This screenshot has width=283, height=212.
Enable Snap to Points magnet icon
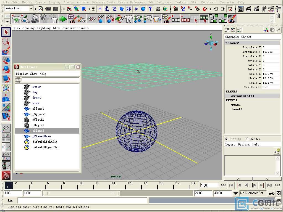click(190, 9)
